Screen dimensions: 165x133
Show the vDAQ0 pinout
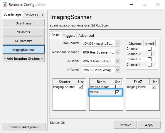24,127
